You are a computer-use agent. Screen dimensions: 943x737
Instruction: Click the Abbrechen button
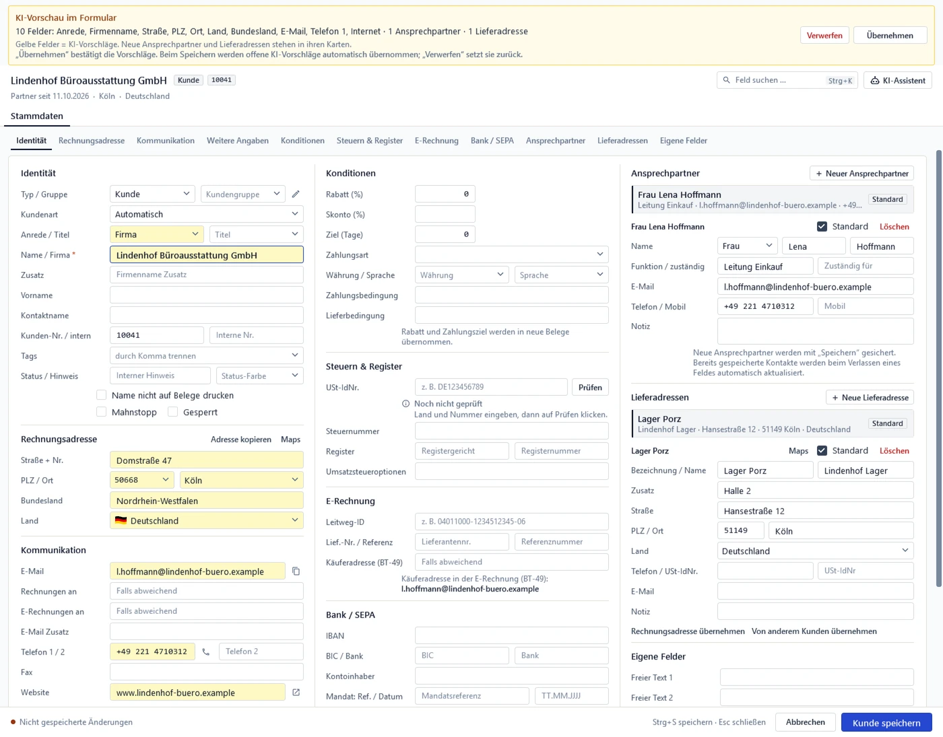(806, 722)
